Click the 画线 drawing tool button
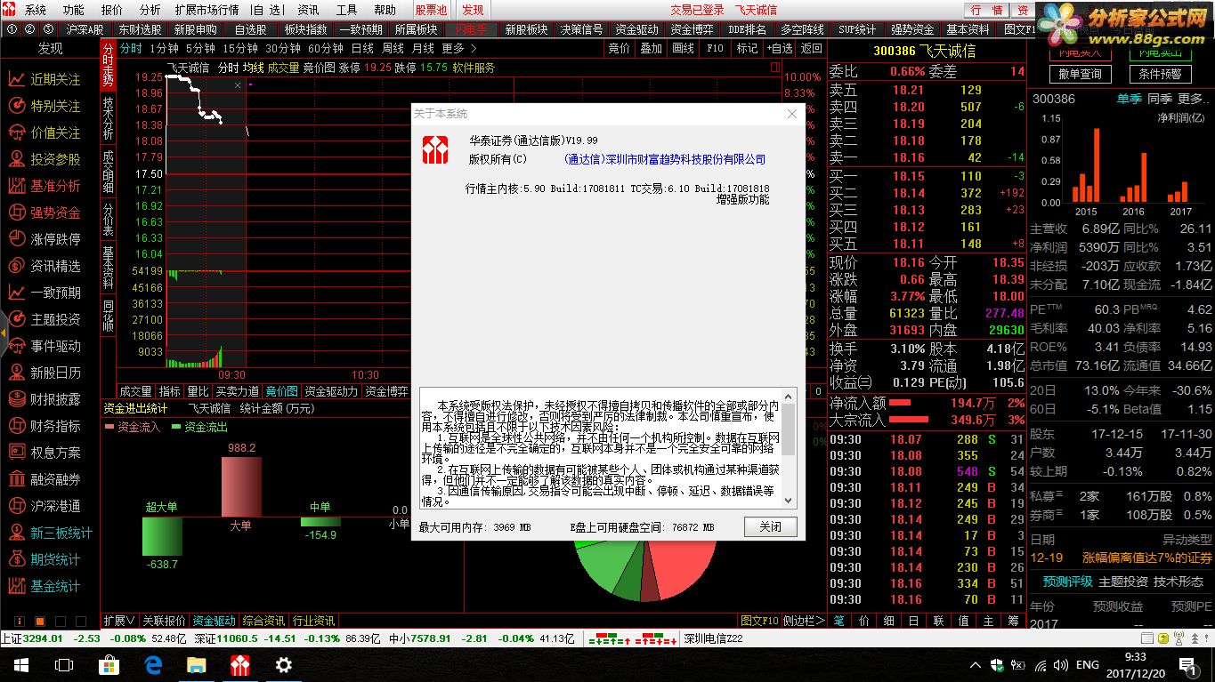This screenshot has width=1215, height=682. click(x=683, y=48)
